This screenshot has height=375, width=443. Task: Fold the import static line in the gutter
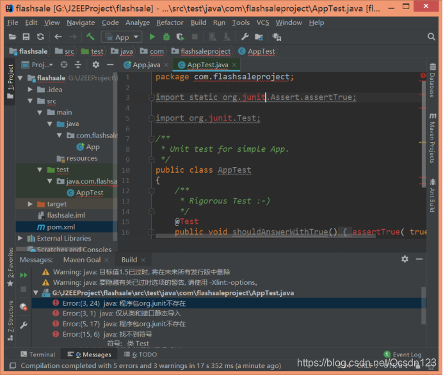152,97
